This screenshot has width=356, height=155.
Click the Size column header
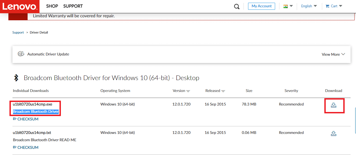coord(249,91)
